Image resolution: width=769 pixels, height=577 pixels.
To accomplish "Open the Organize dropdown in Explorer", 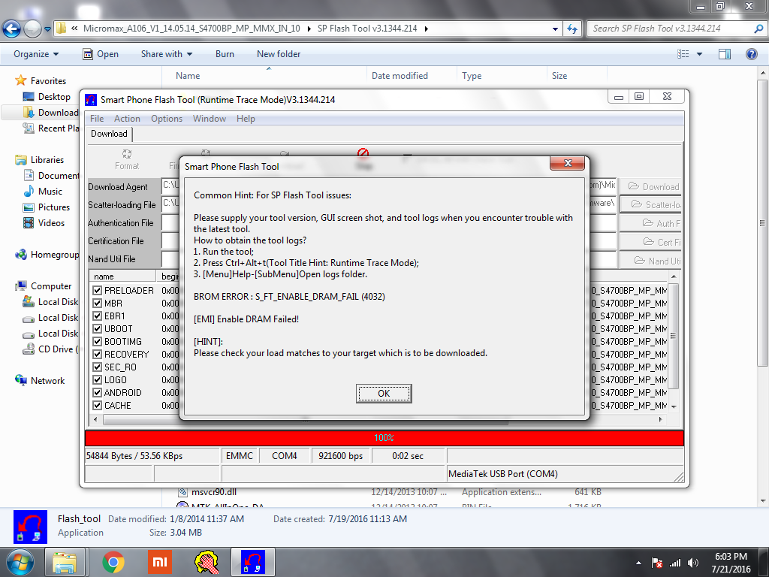I will (x=36, y=54).
